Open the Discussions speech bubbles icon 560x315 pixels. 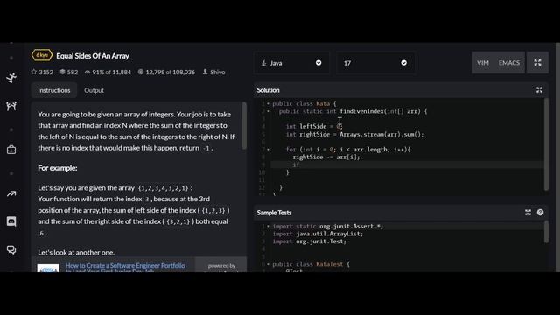[x=11, y=249]
